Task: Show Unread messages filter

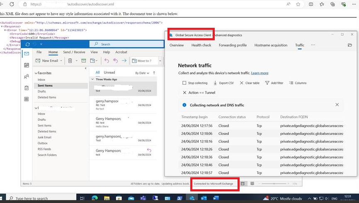Action: 109,72
